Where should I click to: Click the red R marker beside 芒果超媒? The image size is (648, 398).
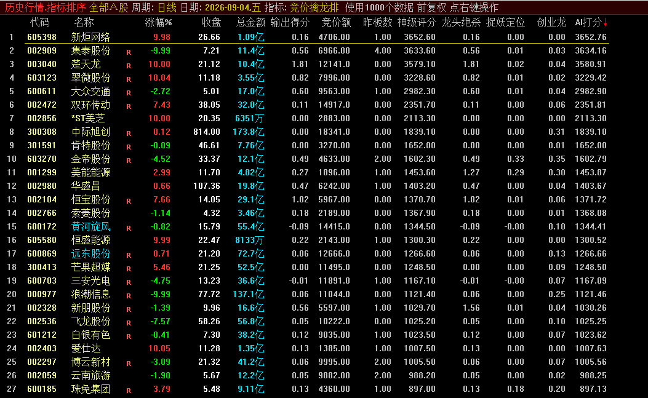click(x=129, y=269)
